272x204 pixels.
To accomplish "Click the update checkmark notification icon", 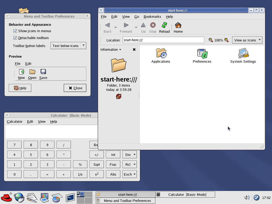I will pos(257,198).
